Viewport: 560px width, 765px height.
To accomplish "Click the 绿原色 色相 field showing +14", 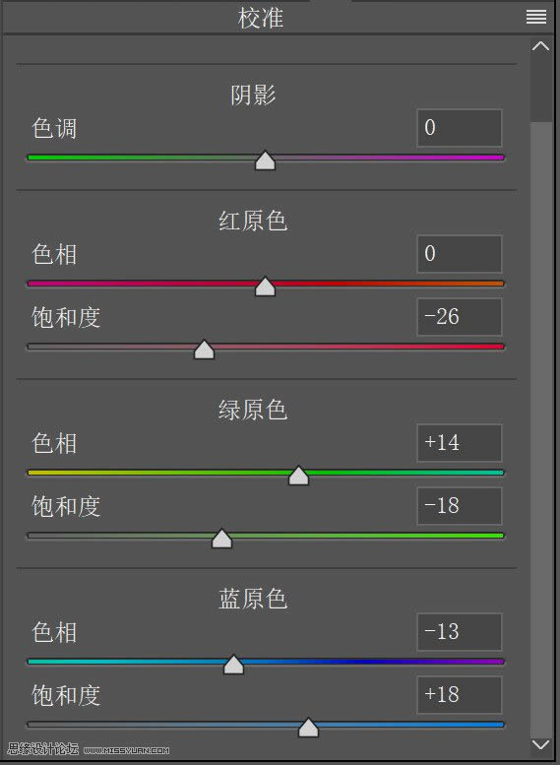I will [x=459, y=443].
